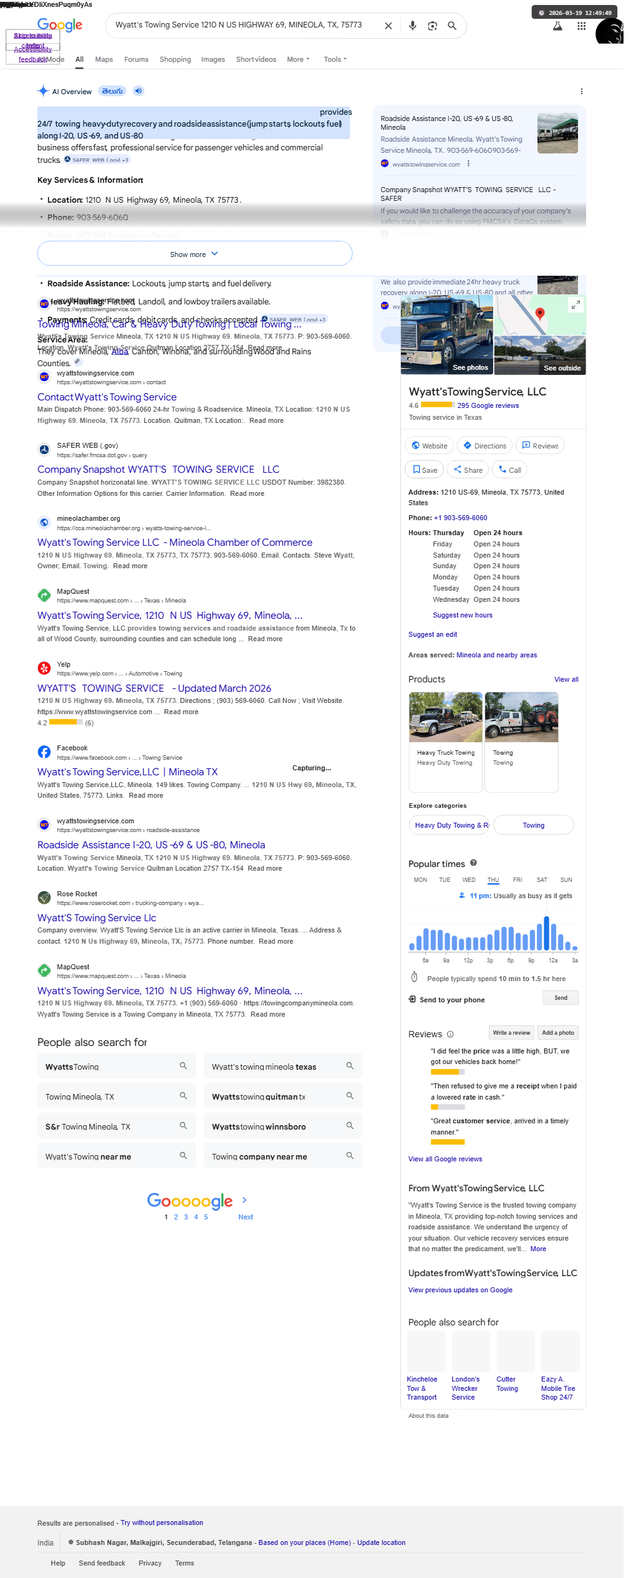Click Suggest new hours link
Image resolution: width=631 pixels, height=1578 pixels.
tap(463, 615)
